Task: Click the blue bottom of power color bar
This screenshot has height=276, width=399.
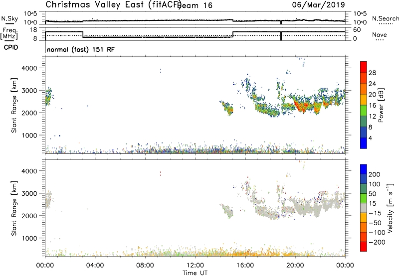Action: pos(364,143)
